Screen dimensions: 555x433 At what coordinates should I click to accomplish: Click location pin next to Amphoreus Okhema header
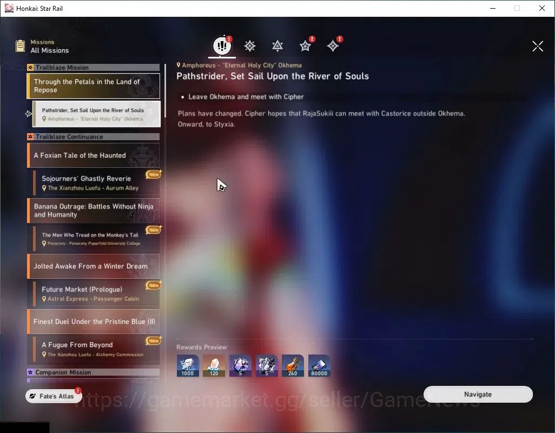tap(179, 65)
